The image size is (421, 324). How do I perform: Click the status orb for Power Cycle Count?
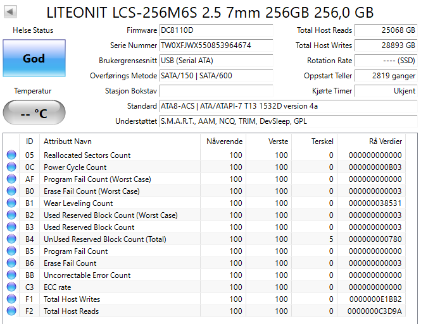coord(11,167)
